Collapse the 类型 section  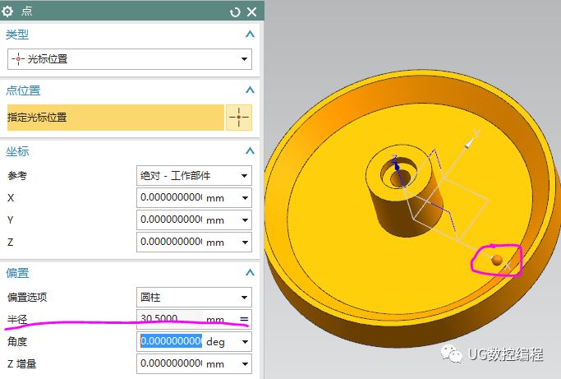point(250,35)
